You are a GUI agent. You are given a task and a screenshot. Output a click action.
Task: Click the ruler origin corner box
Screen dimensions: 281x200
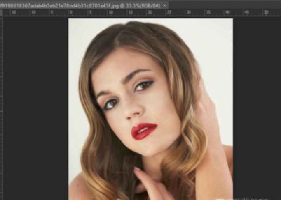(x=2, y=13)
